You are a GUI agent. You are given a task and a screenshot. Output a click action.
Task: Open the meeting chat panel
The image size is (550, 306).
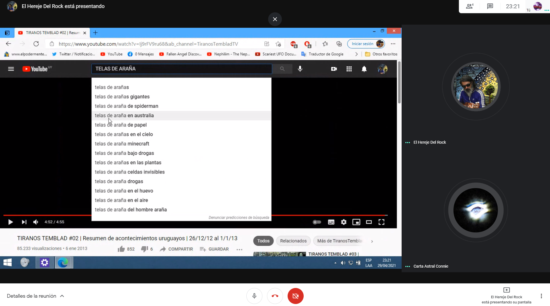(490, 6)
